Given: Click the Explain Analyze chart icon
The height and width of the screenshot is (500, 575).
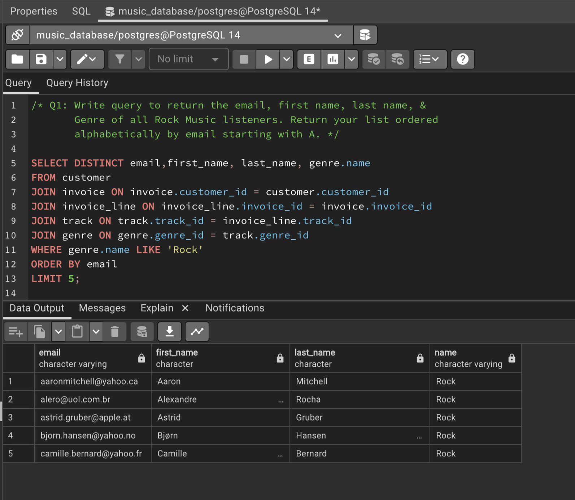Looking at the screenshot, I should tap(332, 59).
